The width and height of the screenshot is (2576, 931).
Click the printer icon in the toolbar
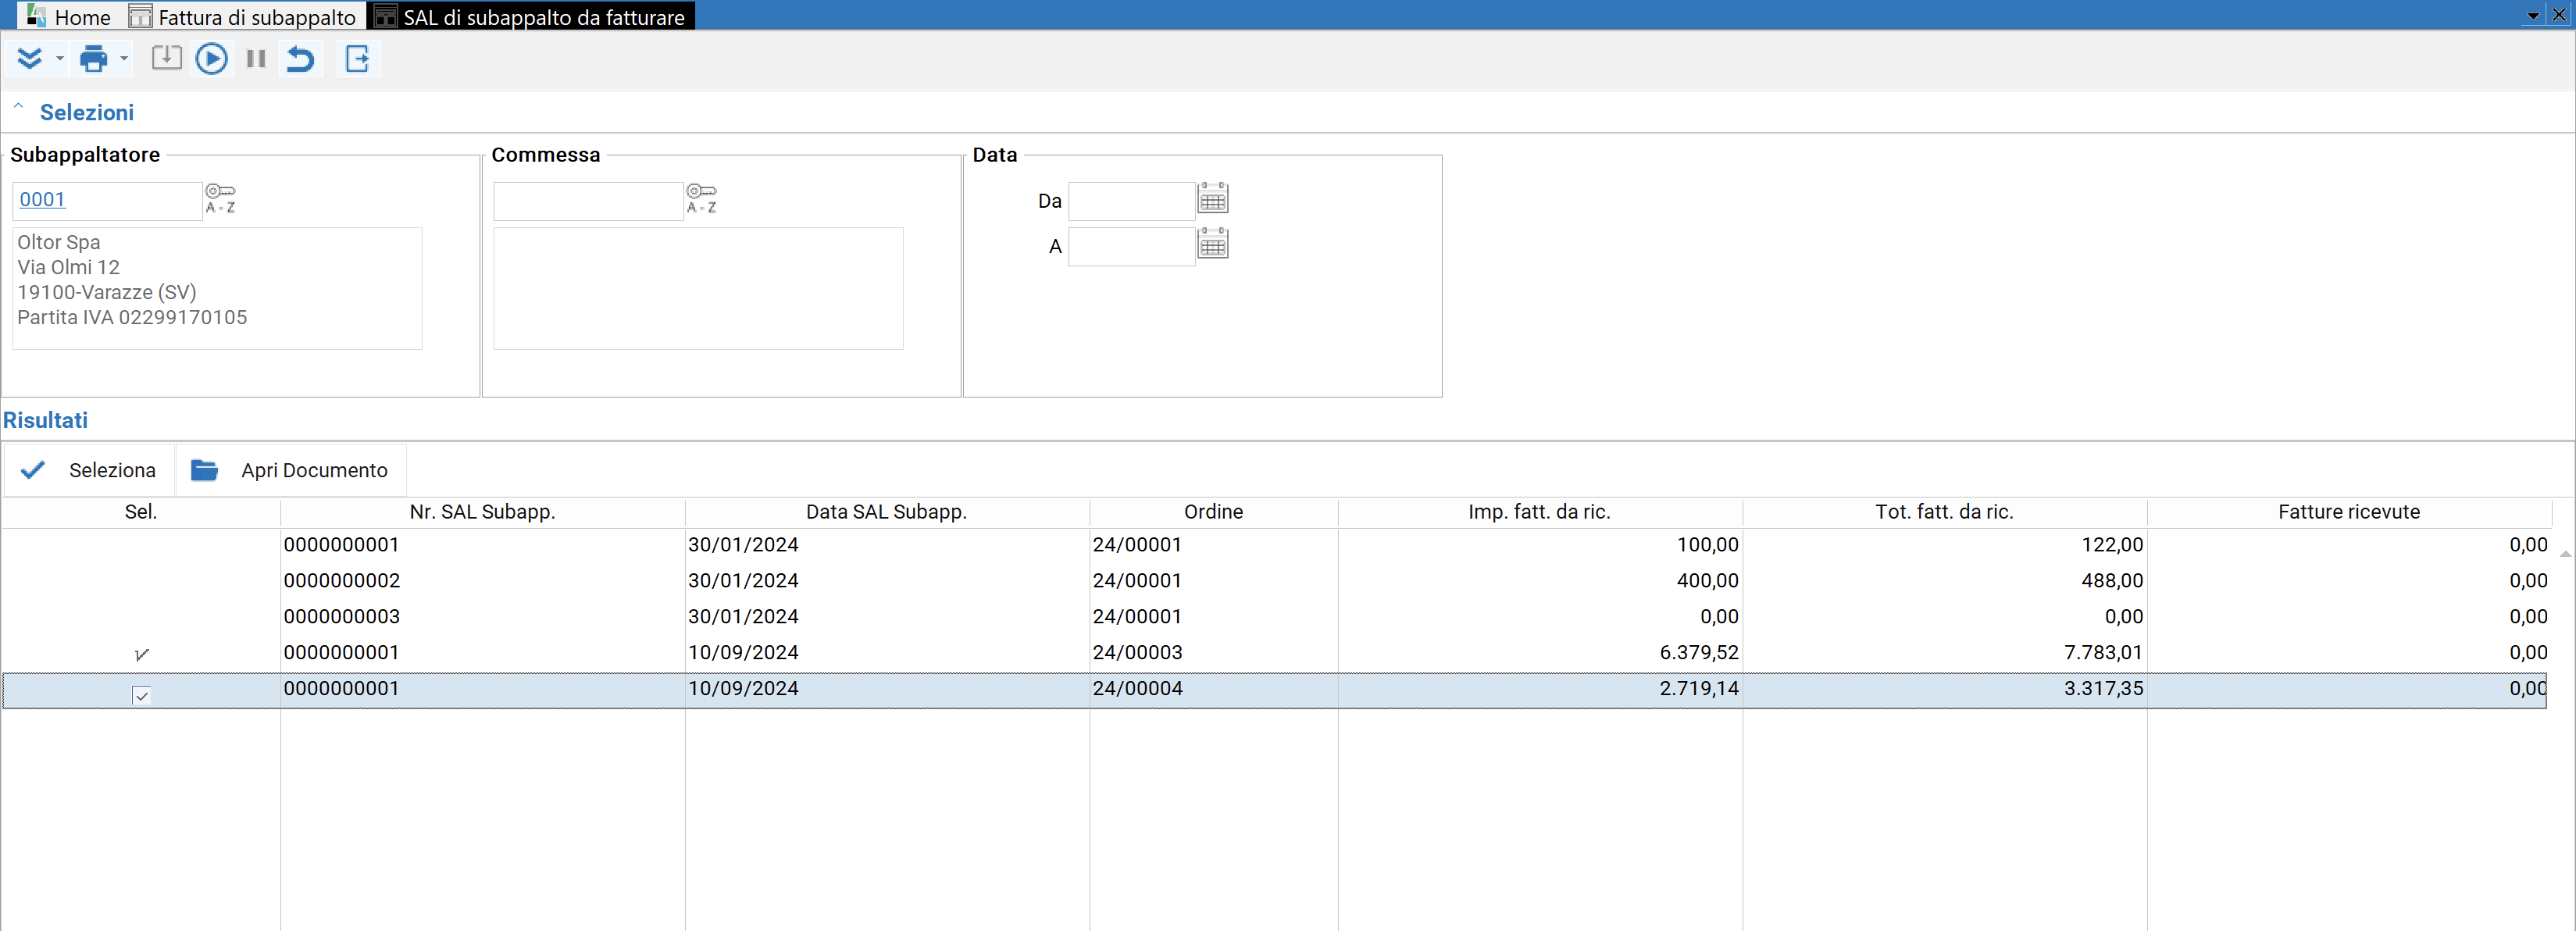(93, 59)
